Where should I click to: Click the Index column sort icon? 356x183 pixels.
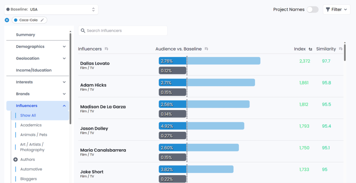[310, 49]
